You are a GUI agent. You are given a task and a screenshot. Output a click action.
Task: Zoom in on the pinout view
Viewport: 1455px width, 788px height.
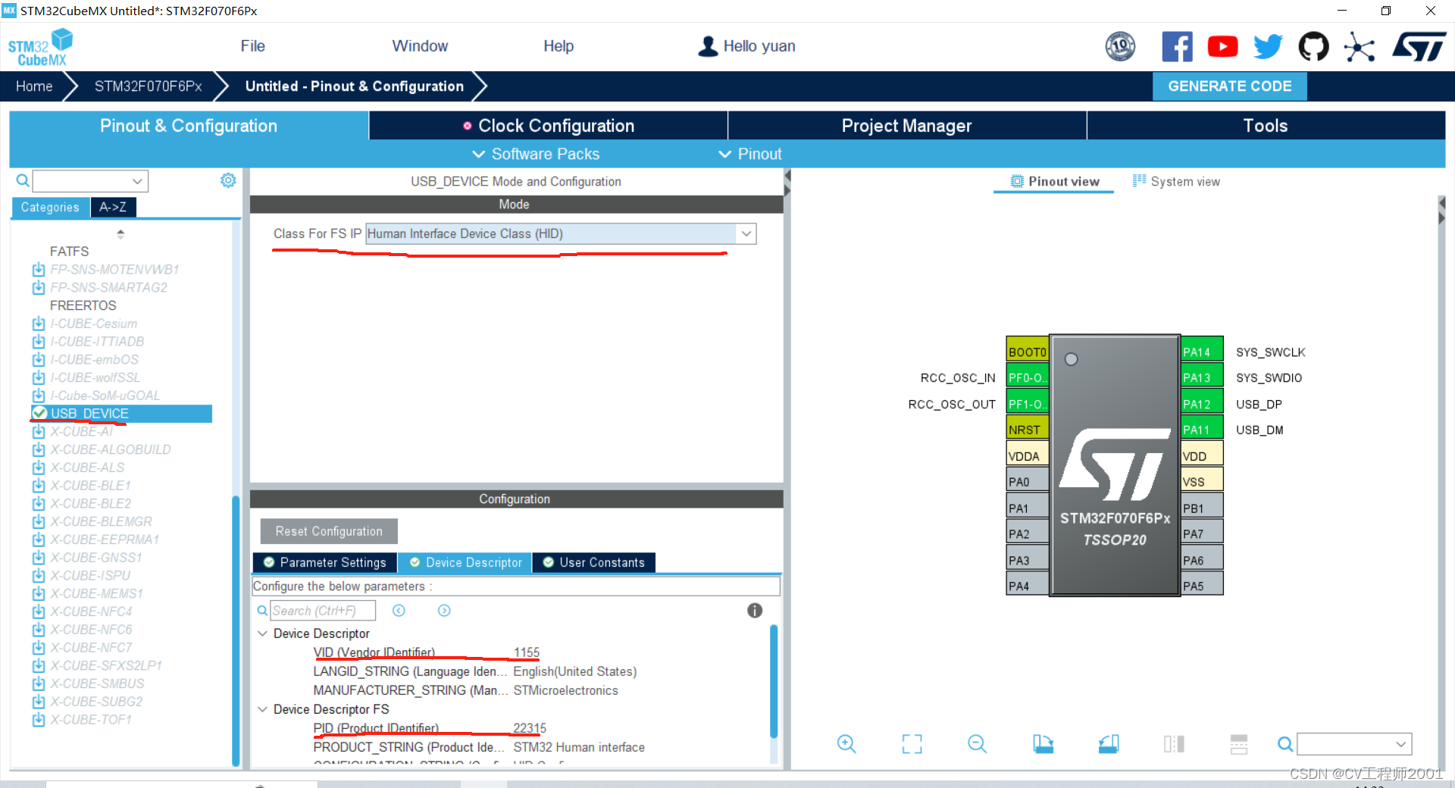click(846, 744)
